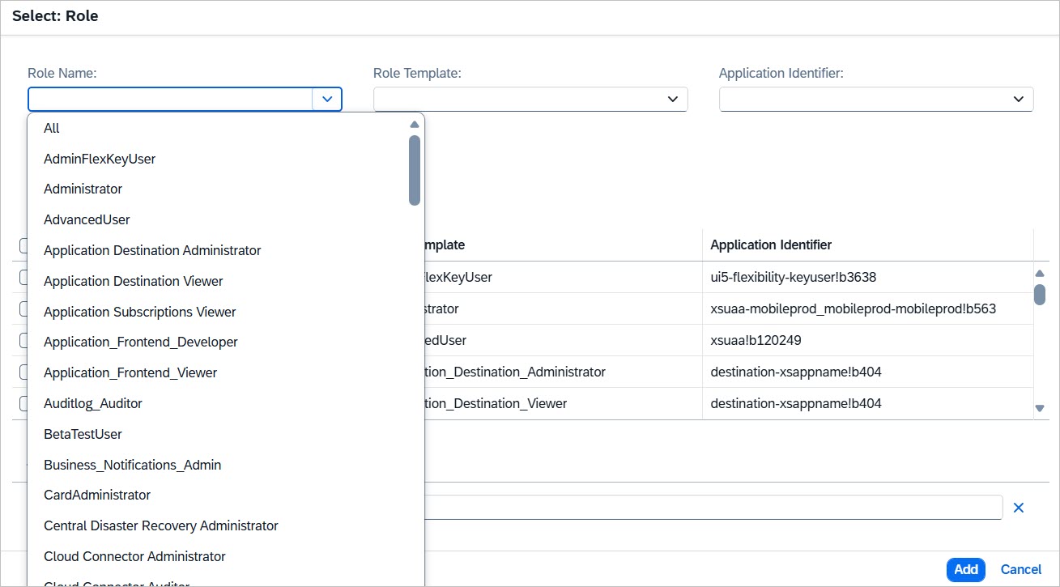Expand the Role Template dropdown
This screenshot has width=1060, height=587.
click(672, 99)
